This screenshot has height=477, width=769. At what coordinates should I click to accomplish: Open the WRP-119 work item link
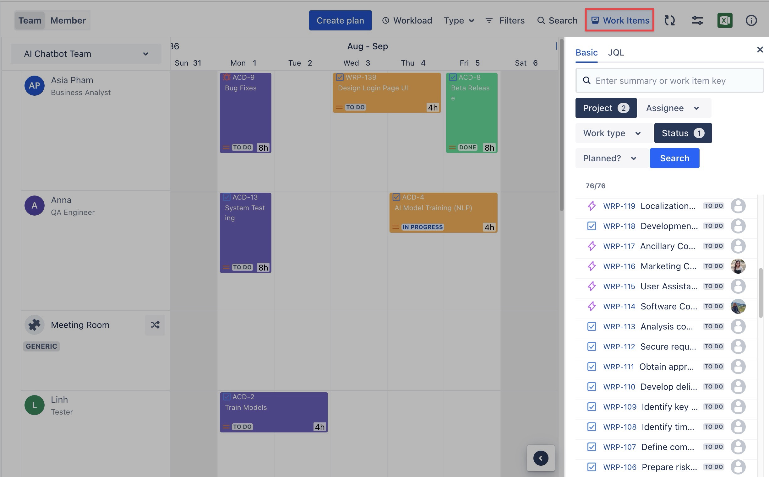click(x=619, y=206)
